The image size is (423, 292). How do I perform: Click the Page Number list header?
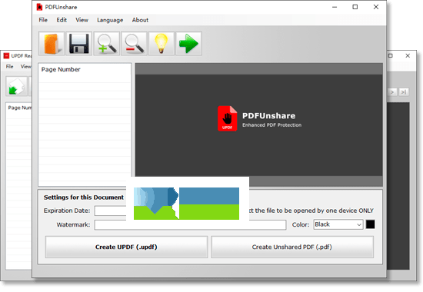click(x=61, y=70)
